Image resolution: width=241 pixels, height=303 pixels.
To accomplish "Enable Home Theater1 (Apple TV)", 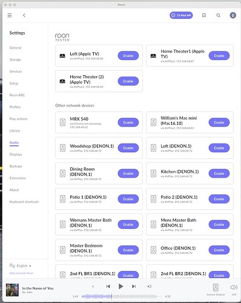I will point(219,56).
